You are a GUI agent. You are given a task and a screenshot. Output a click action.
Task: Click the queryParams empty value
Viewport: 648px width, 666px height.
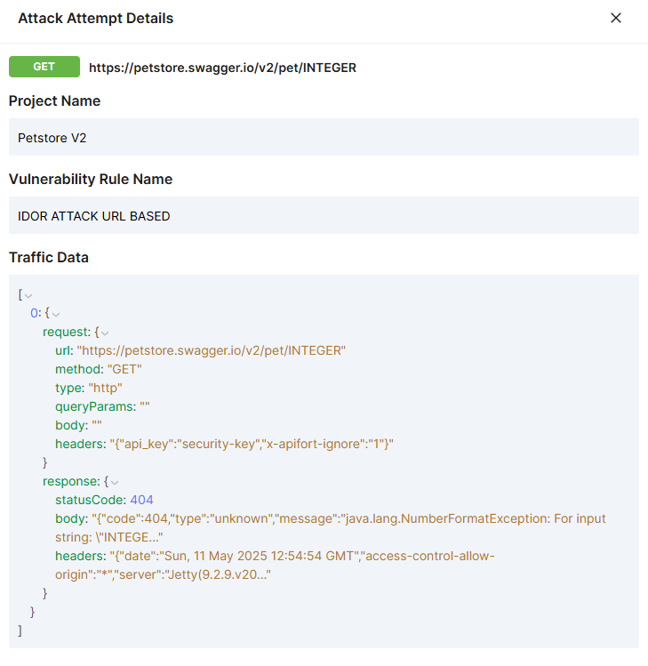click(x=145, y=407)
